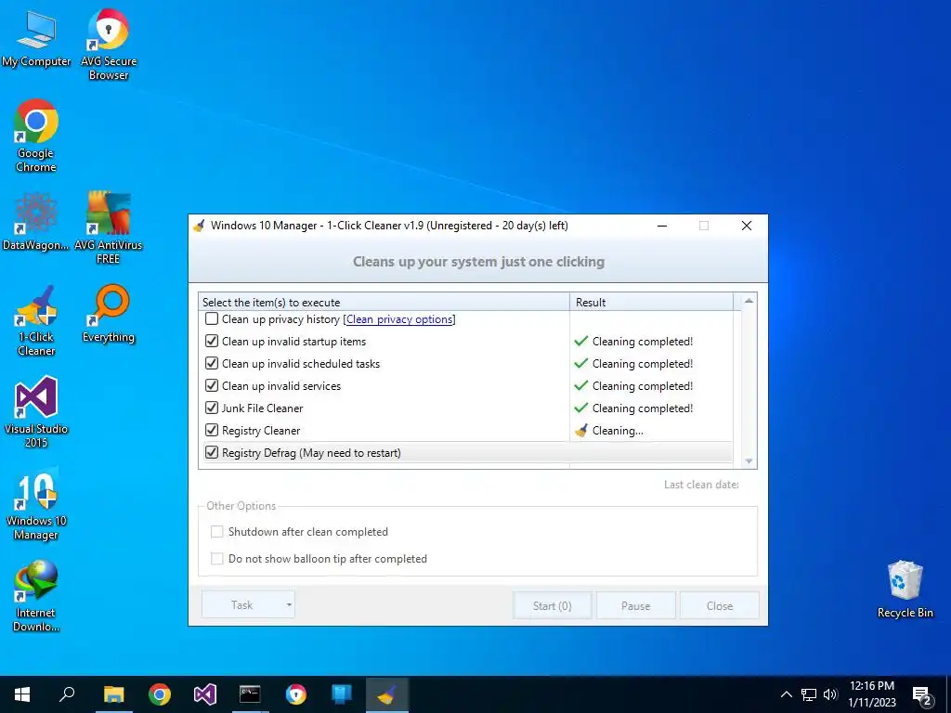Uncheck Clean up invalid scheduled tasks

click(212, 363)
